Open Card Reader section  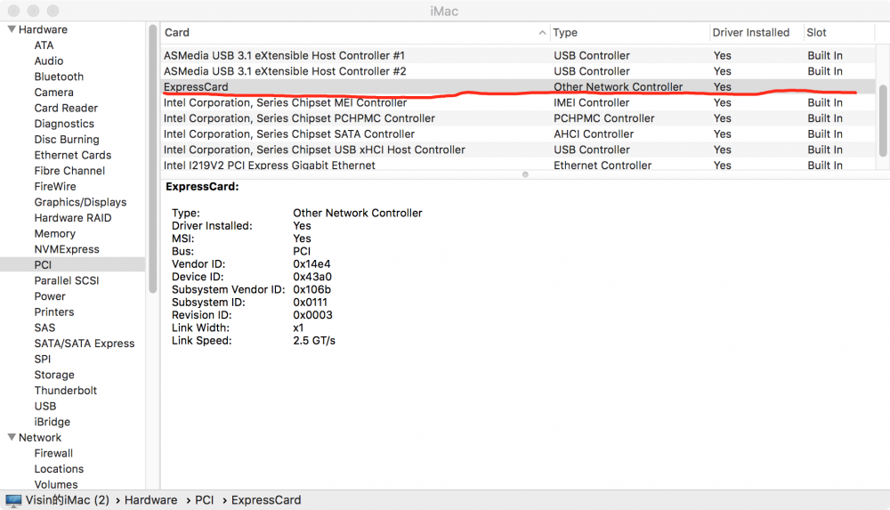(x=66, y=108)
